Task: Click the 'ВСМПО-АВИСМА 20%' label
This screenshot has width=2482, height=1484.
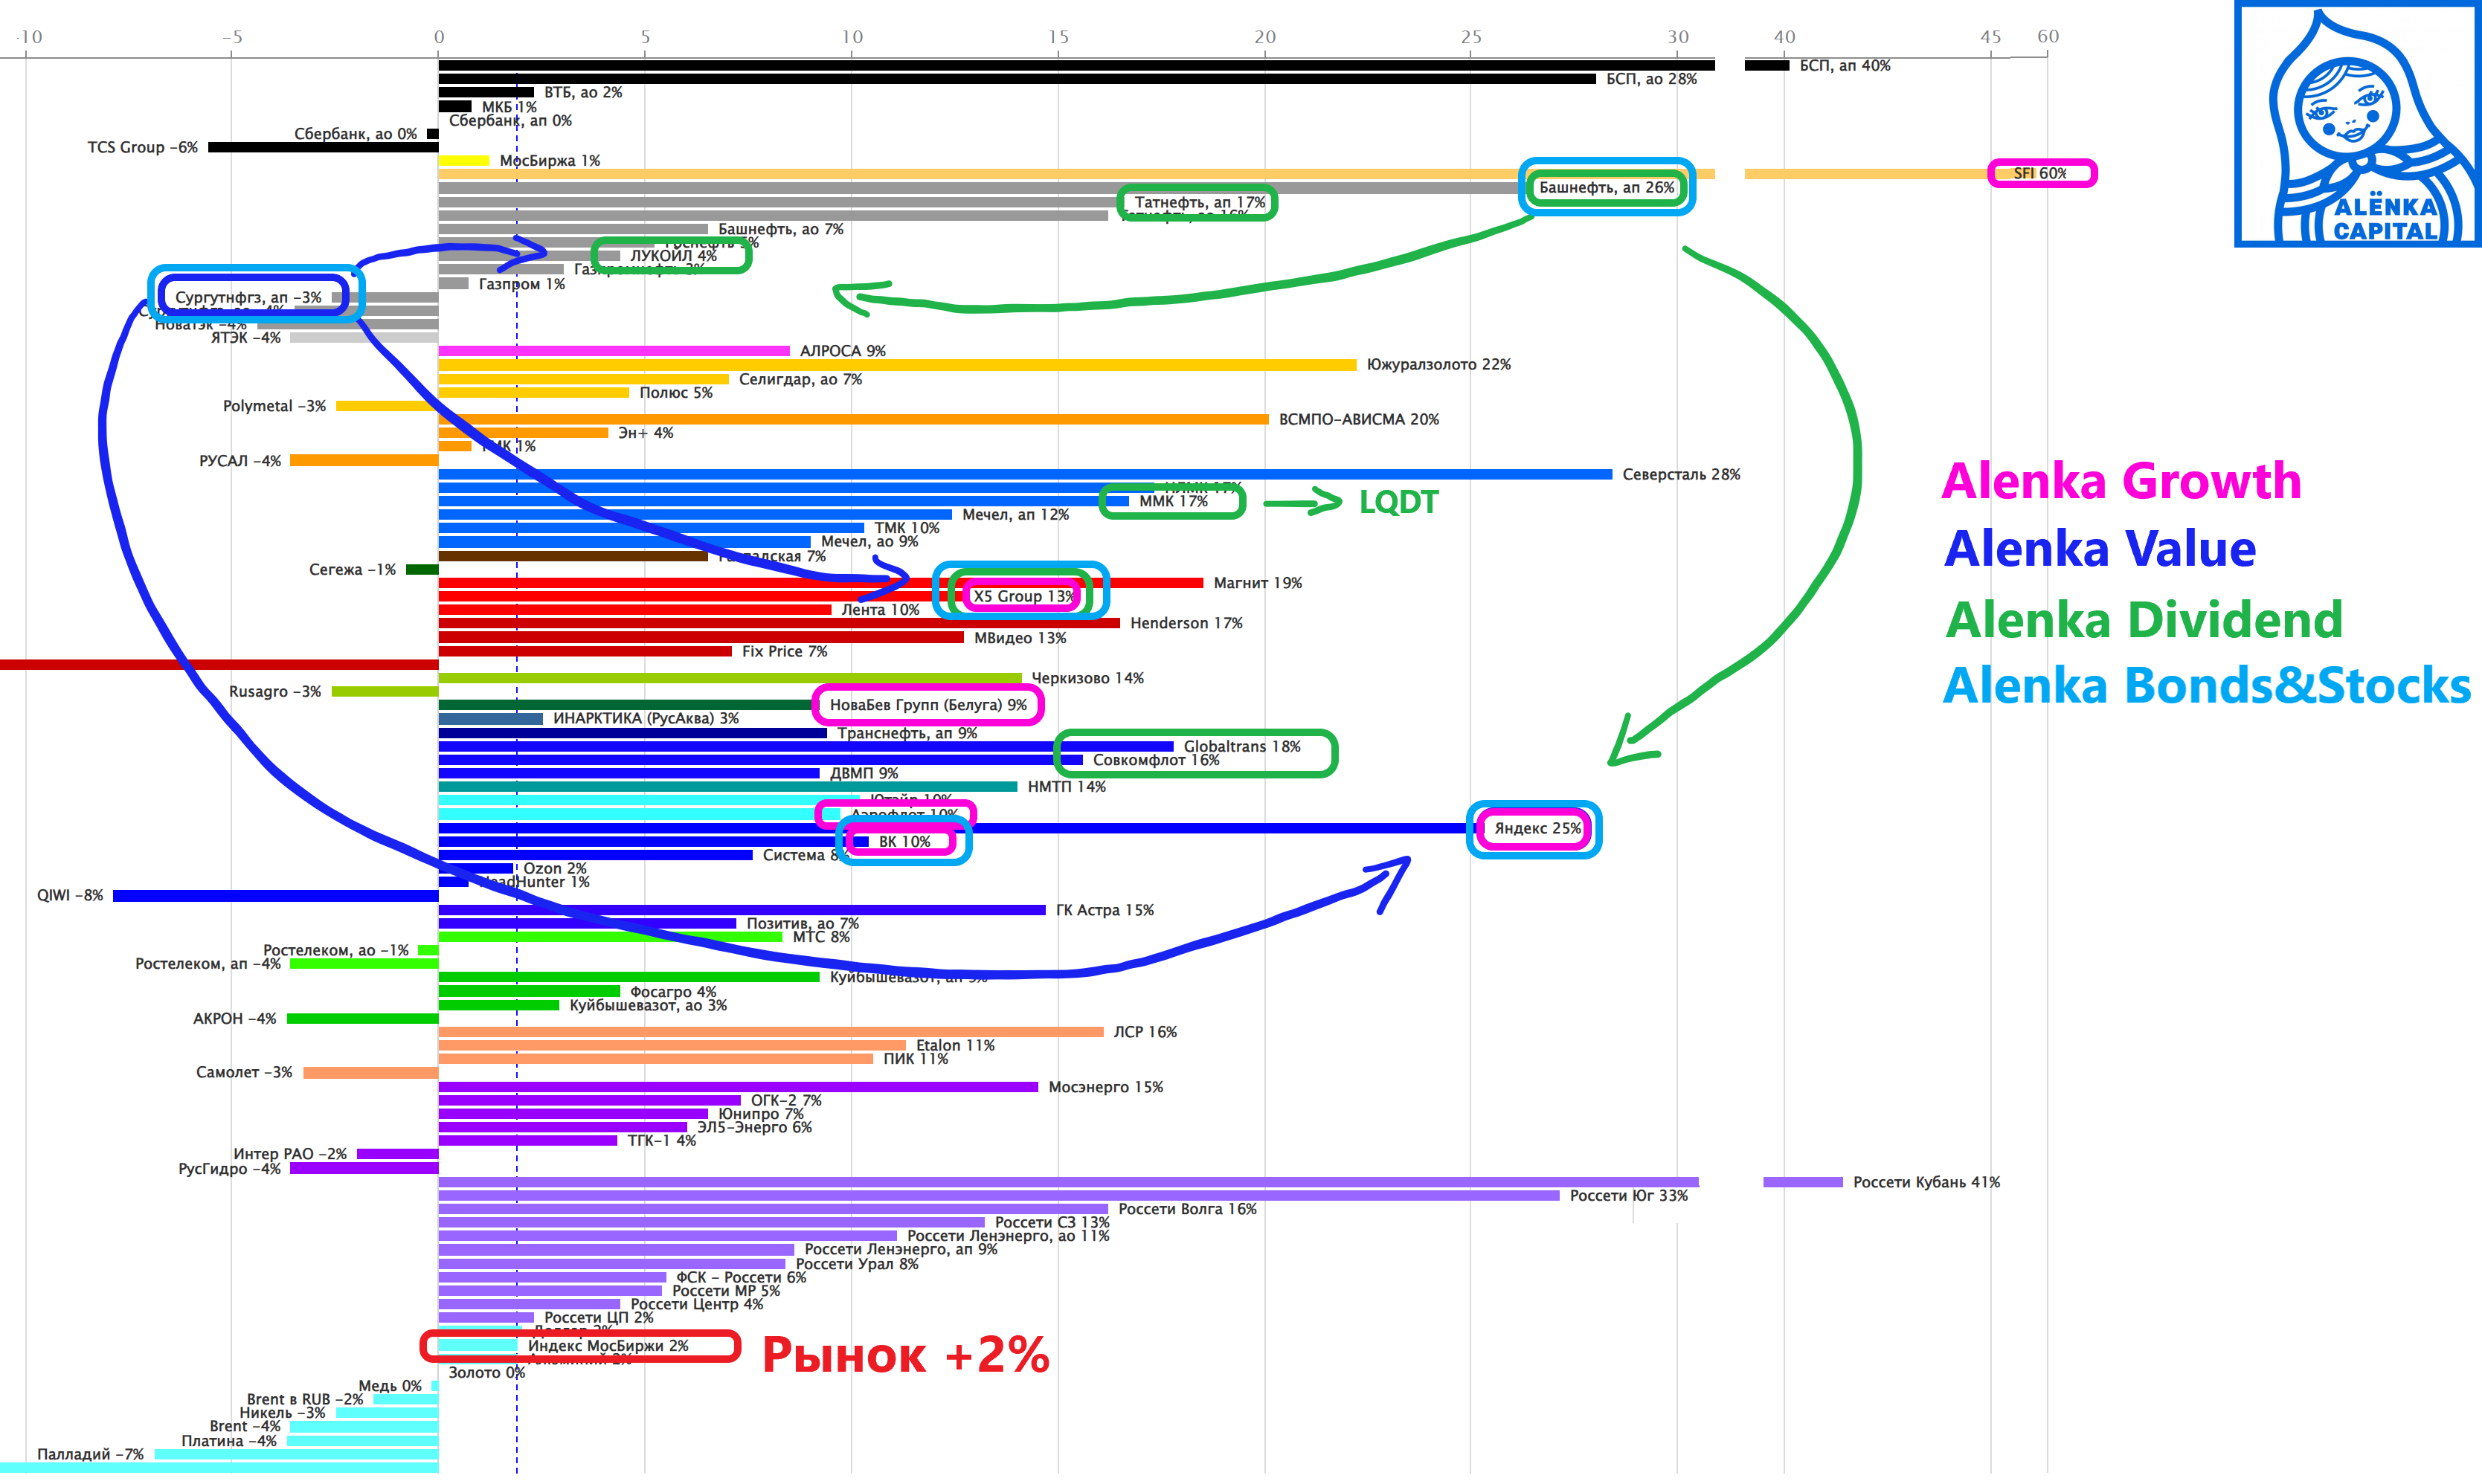Action: pos(1359,419)
